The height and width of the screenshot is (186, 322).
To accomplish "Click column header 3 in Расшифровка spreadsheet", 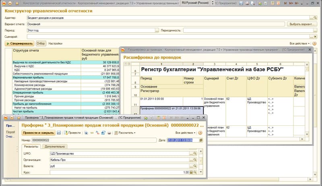I will [x=215, y=64].
